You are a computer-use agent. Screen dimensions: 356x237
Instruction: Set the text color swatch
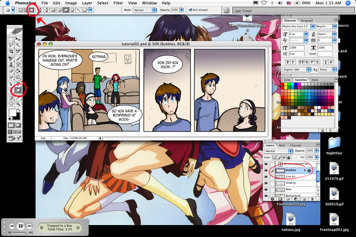tap(325, 54)
